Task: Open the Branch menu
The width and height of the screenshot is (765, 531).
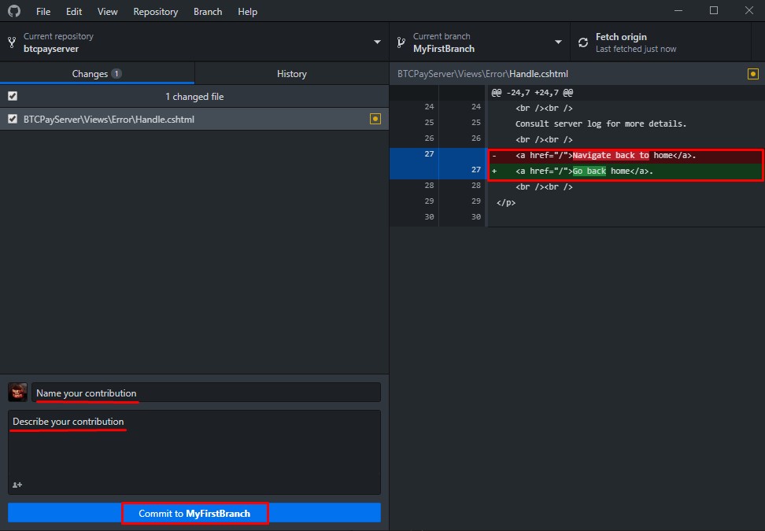Action: tap(208, 12)
